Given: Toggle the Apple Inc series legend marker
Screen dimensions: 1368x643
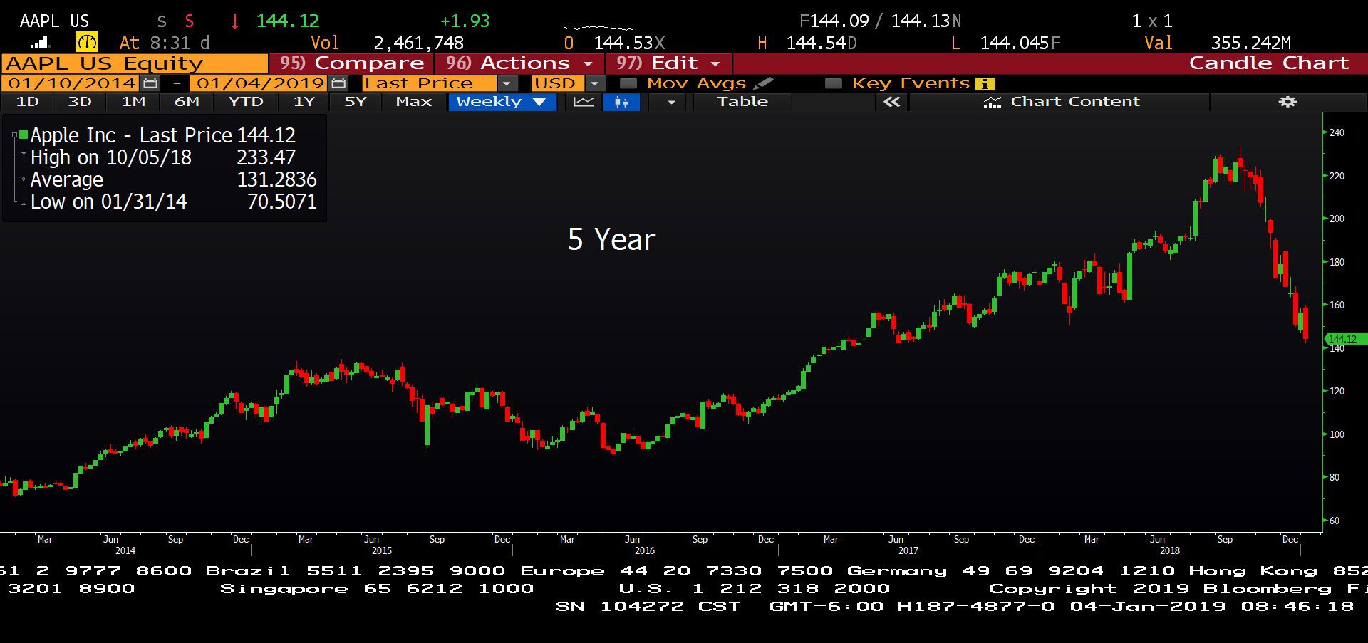Looking at the screenshot, I should click(24, 135).
